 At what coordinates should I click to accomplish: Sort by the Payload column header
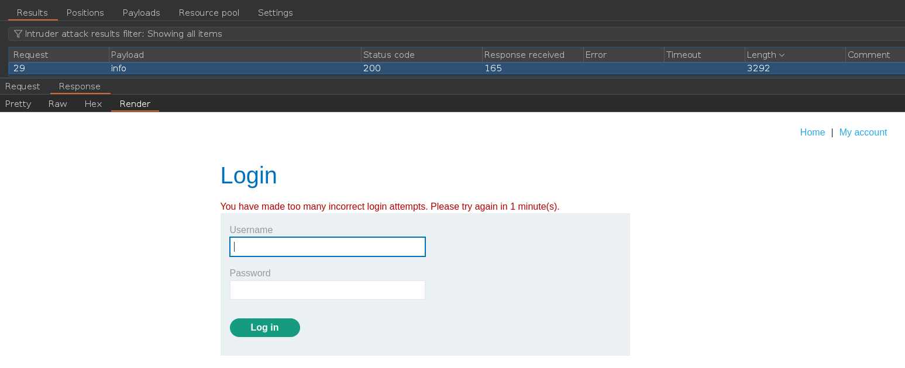pos(128,55)
